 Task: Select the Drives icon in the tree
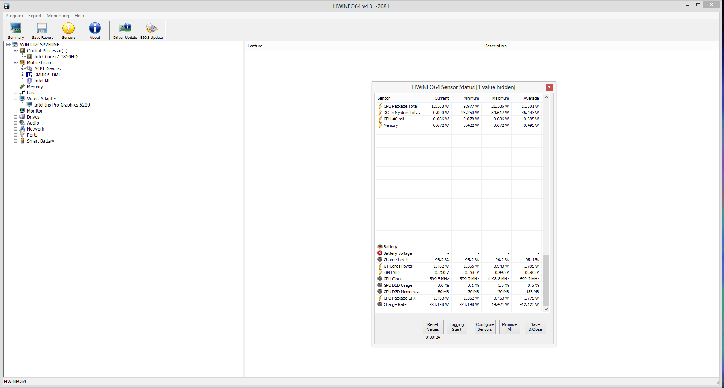click(22, 117)
